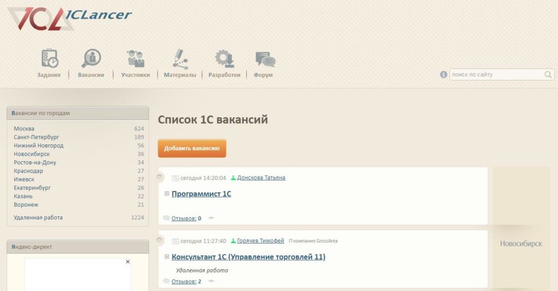Viewport: 558px width, 291px height.
Task: Click the comment bubble icon for Программист 1С
Action: tap(166, 218)
